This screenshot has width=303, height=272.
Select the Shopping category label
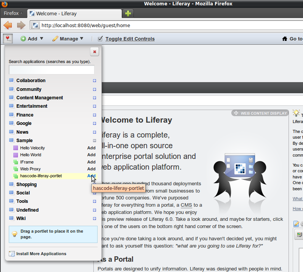click(26, 185)
